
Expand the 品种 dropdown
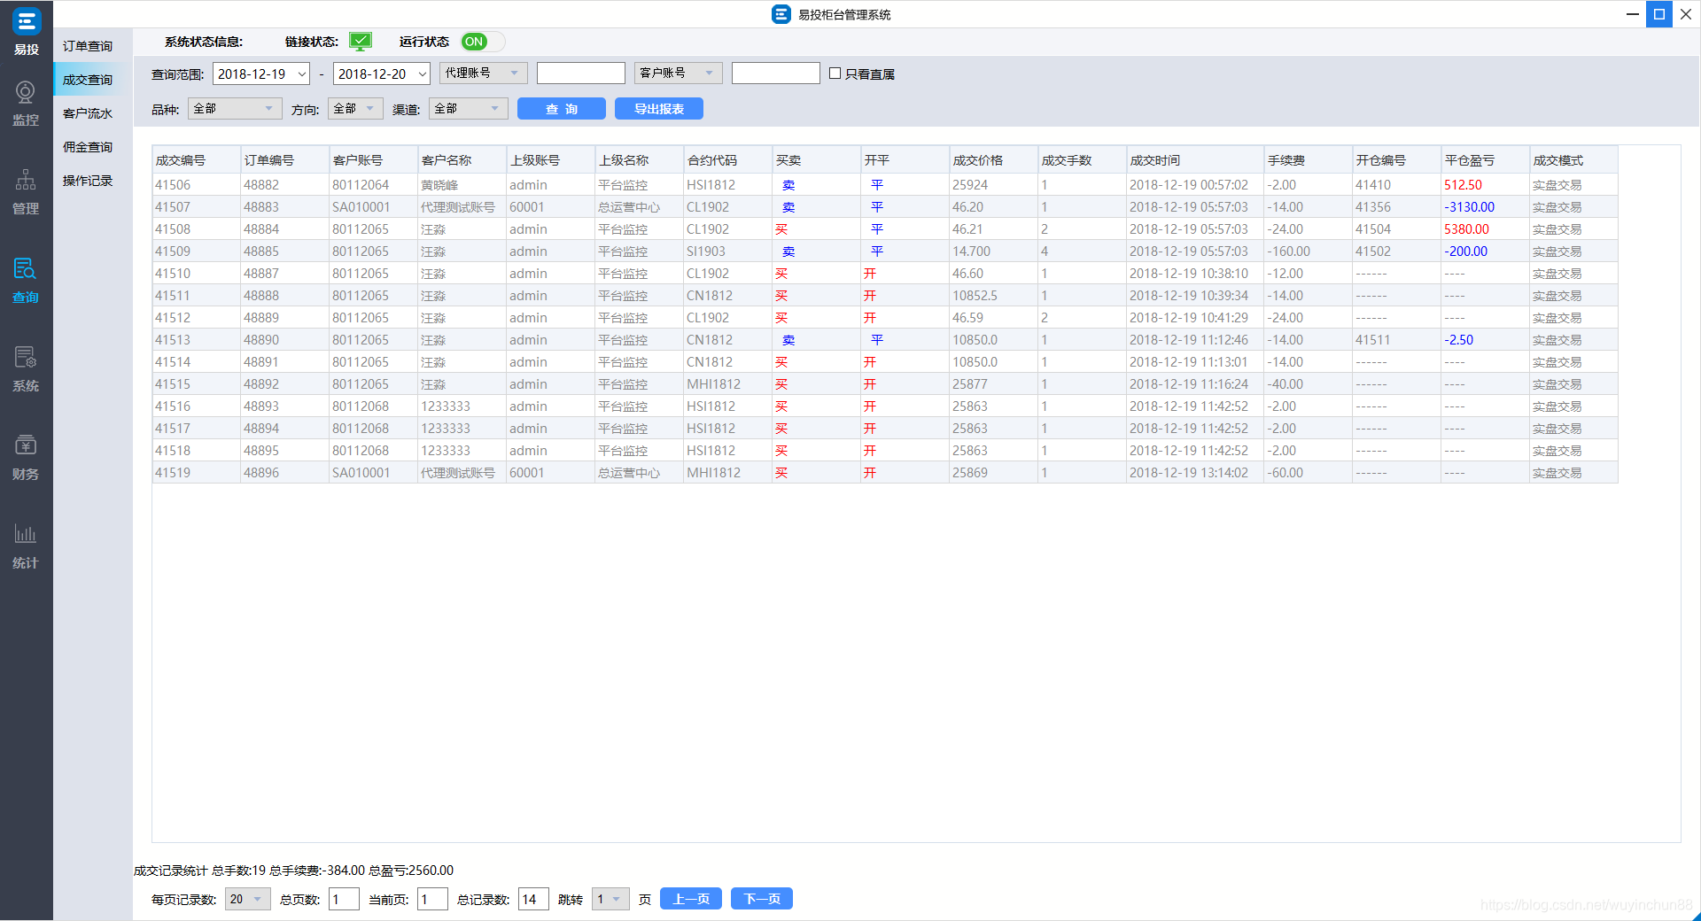tap(235, 108)
